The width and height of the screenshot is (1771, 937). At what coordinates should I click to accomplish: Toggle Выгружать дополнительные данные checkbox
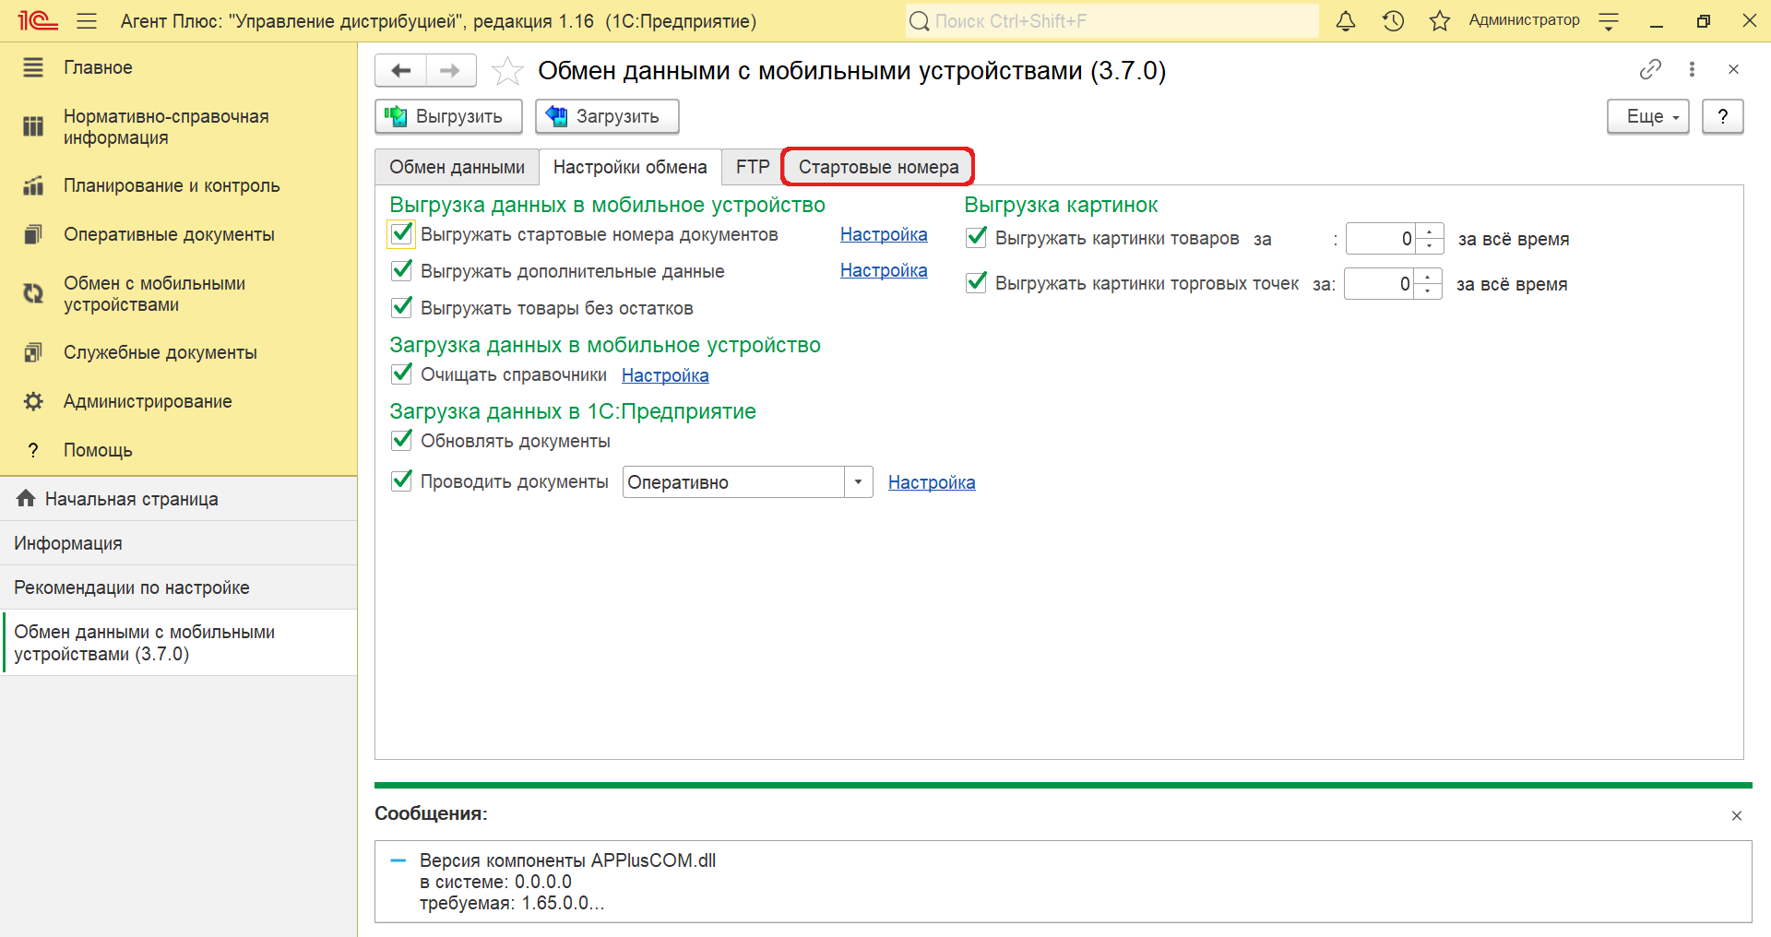401,270
